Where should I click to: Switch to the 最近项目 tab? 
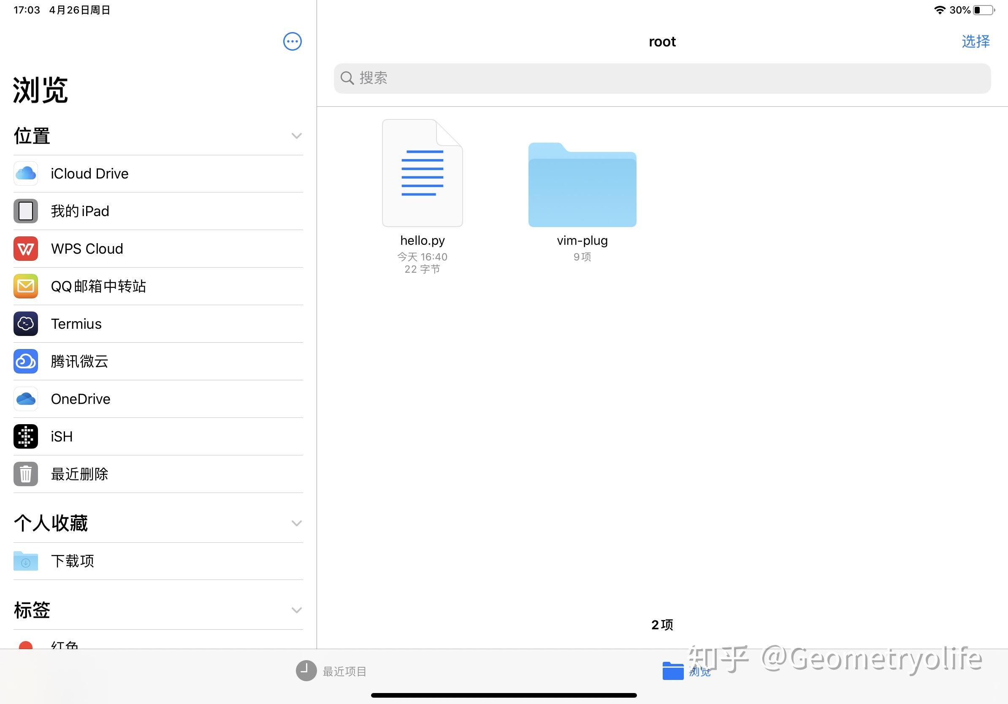pos(344,672)
